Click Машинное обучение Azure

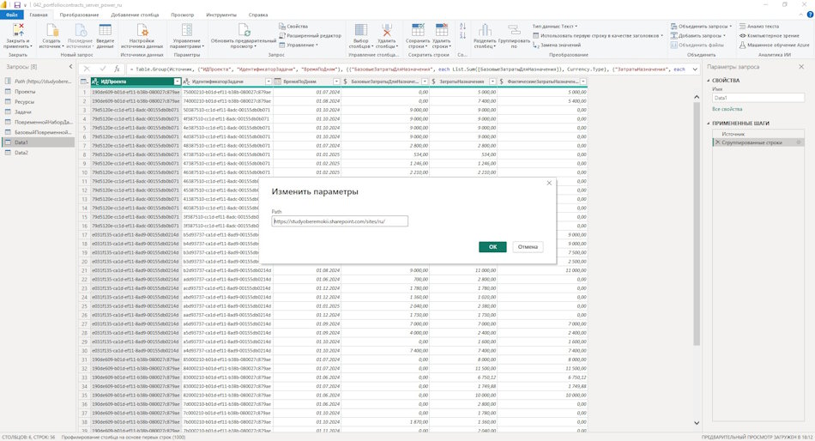(x=775, y=45)
